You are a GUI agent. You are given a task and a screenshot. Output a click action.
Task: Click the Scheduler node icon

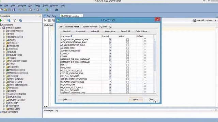(x=7, y=103)
